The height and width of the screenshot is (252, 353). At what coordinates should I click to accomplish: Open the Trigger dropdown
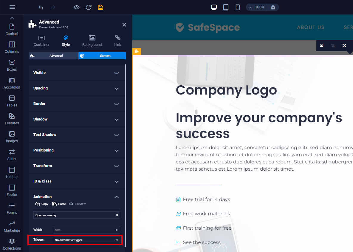[86, 240]
